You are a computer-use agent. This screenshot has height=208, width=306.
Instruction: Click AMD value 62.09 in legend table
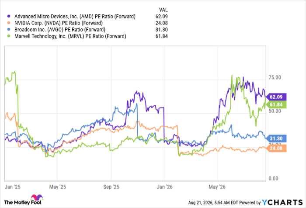click(162, 17)
